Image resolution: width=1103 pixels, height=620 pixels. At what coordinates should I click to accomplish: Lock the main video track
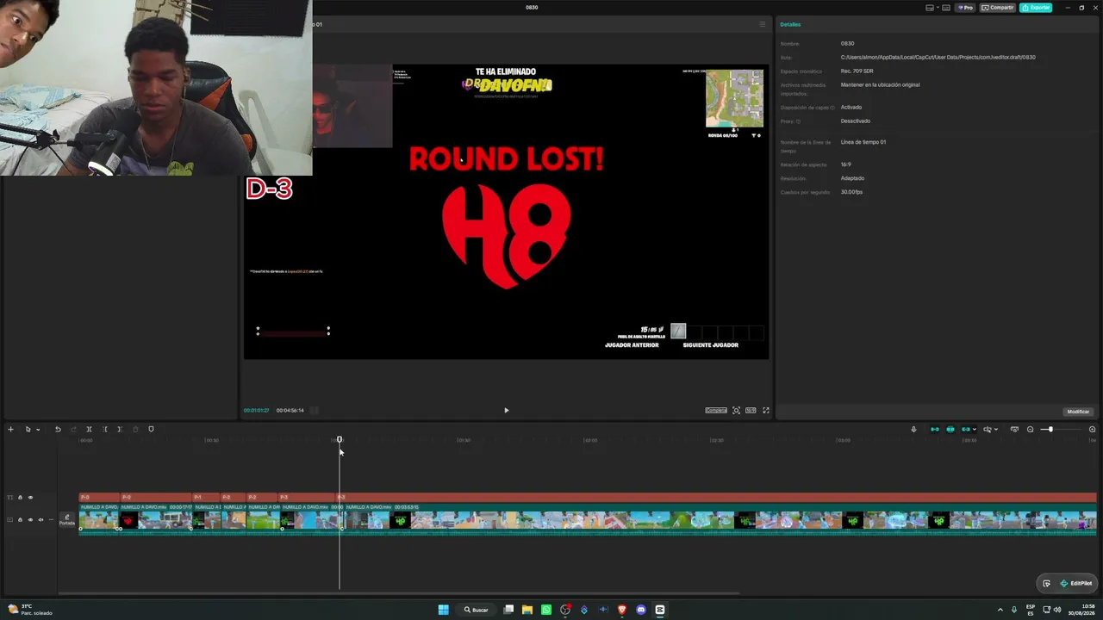tap(20, 519)
